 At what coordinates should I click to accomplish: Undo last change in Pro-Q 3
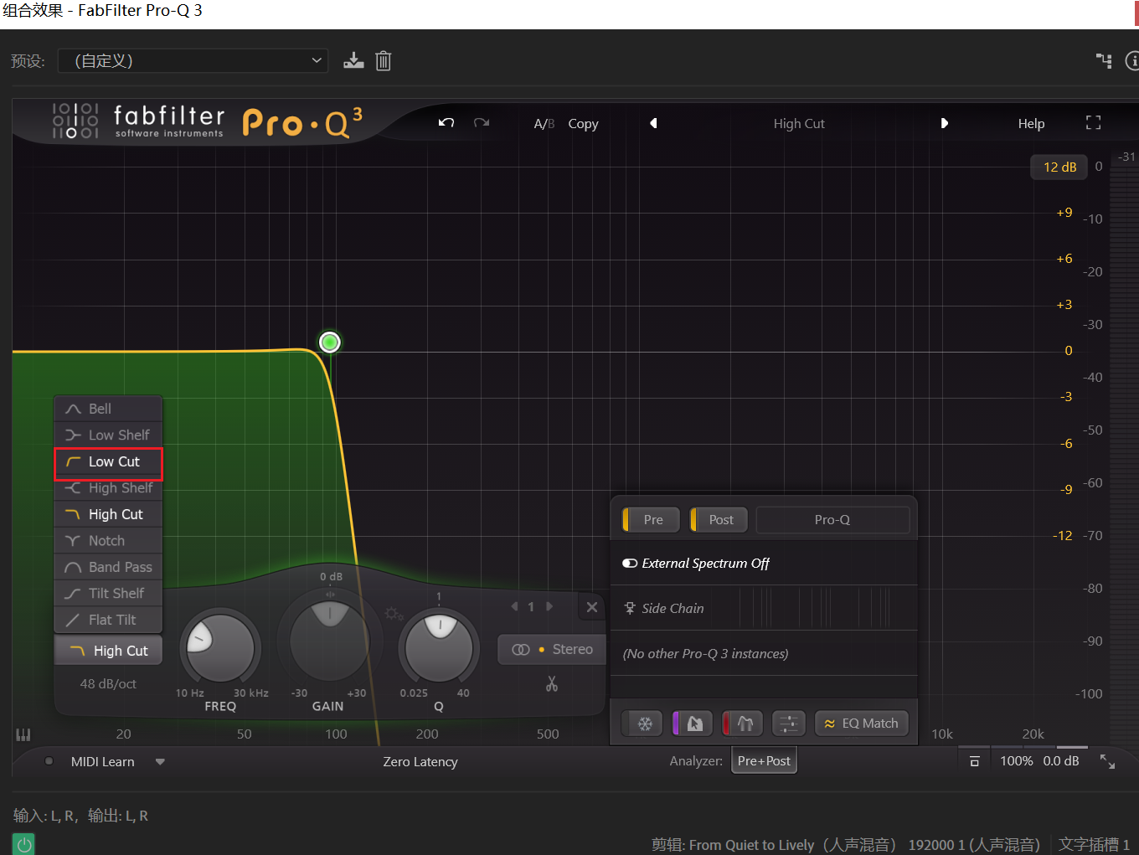point(446,123)
